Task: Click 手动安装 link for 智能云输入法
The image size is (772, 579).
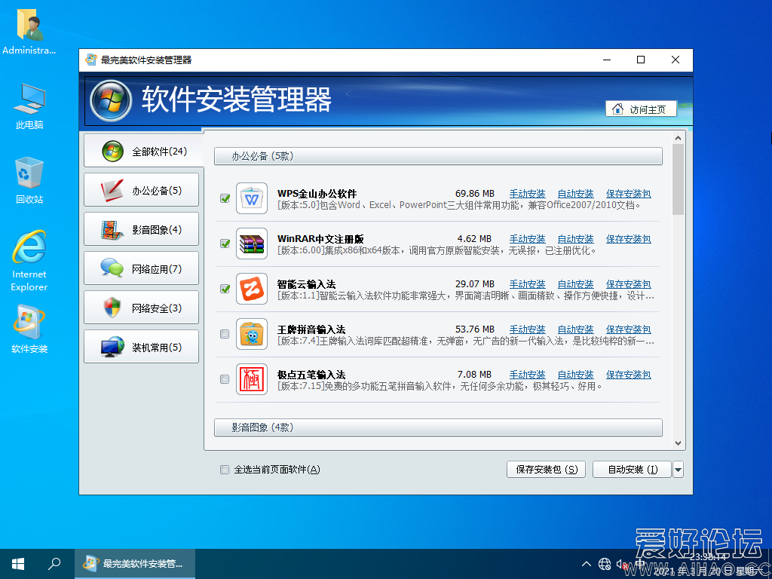Action: pyautogui.click(x=527, y=284)
